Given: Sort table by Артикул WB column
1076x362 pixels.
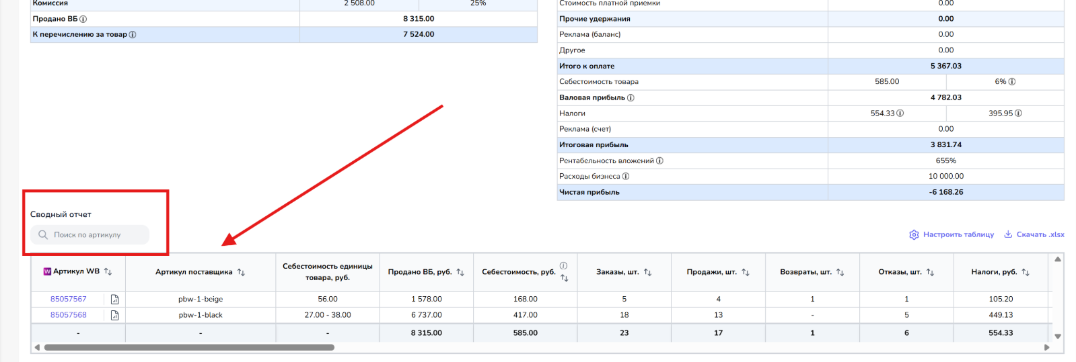Looking at the screenshot, I should coord(108,272).
